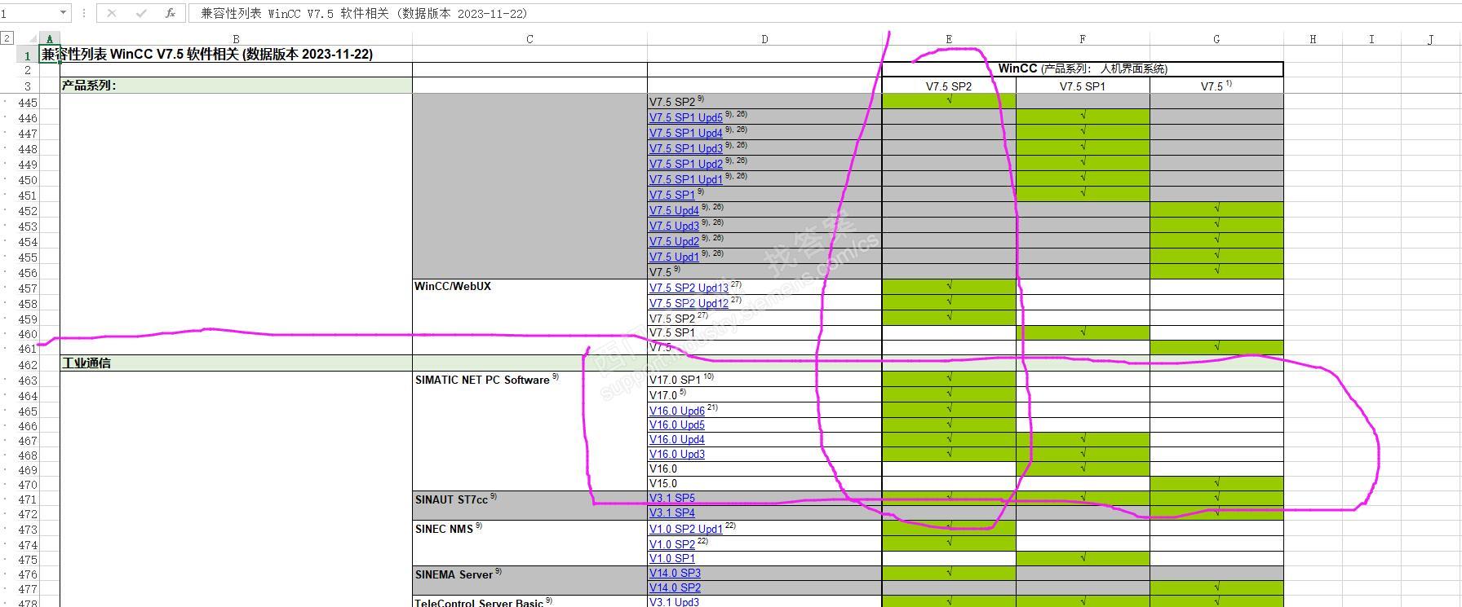Open SINAUT ST7cc V3.1 SP5 link
The image size is (1462, 607).
coord(672,498)
